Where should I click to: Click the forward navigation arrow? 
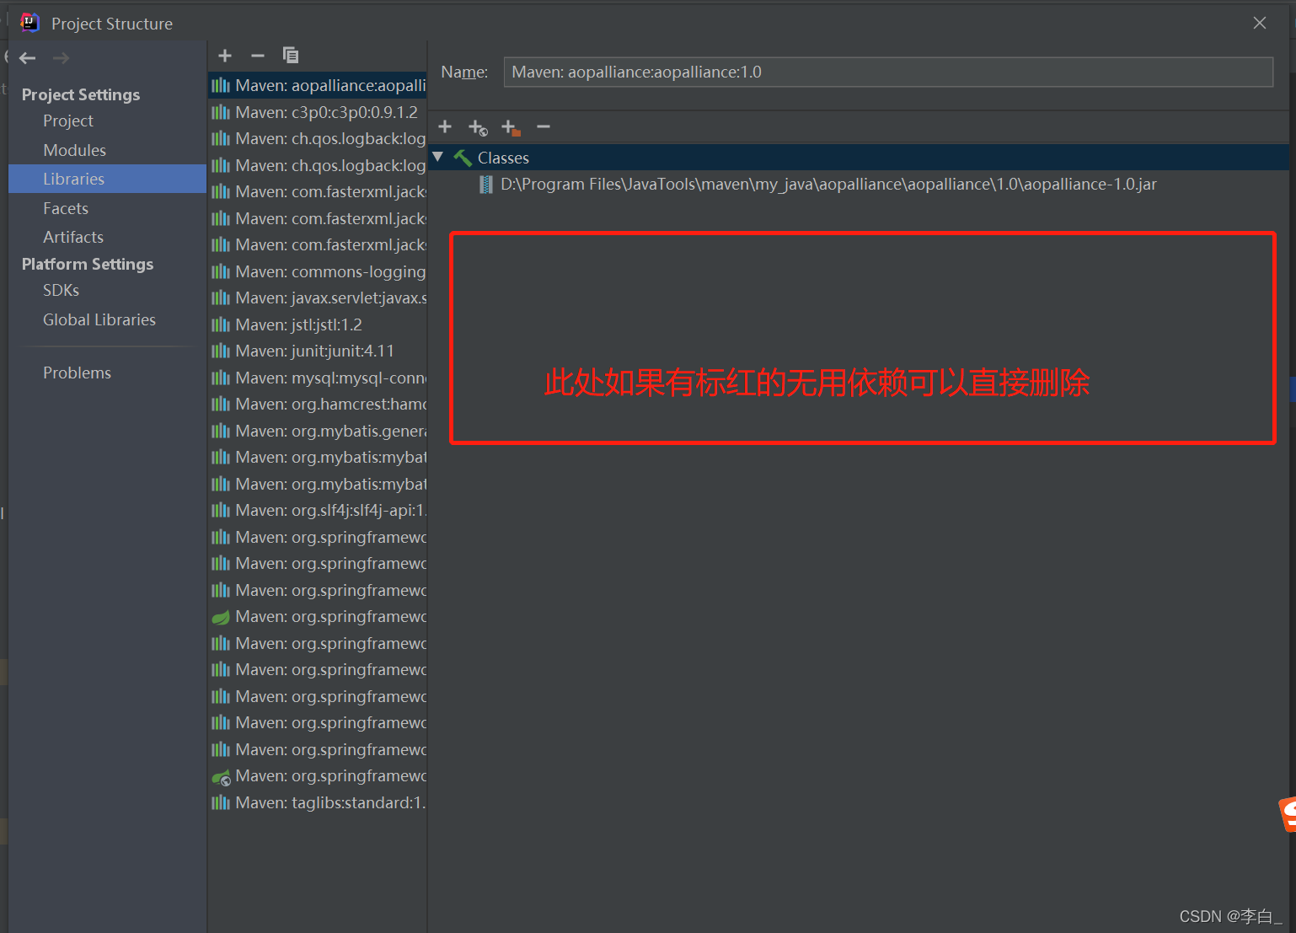click(61, 58)
